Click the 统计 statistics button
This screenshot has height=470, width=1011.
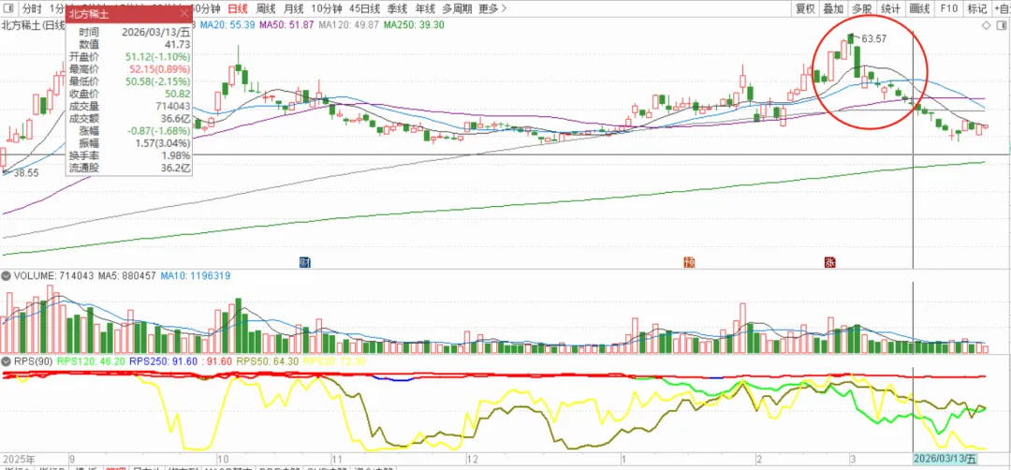[x=890, y=8]
